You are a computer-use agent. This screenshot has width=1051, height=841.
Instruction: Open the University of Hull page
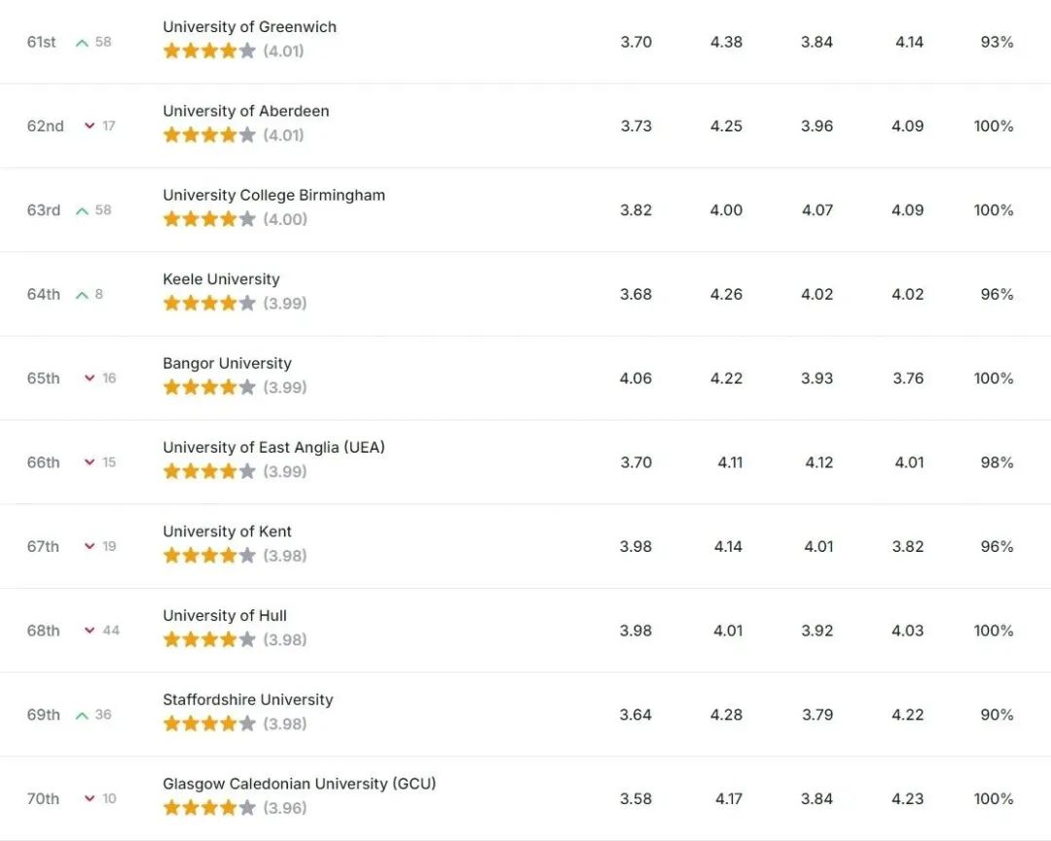pyautogui.click(x=225, y=615)
